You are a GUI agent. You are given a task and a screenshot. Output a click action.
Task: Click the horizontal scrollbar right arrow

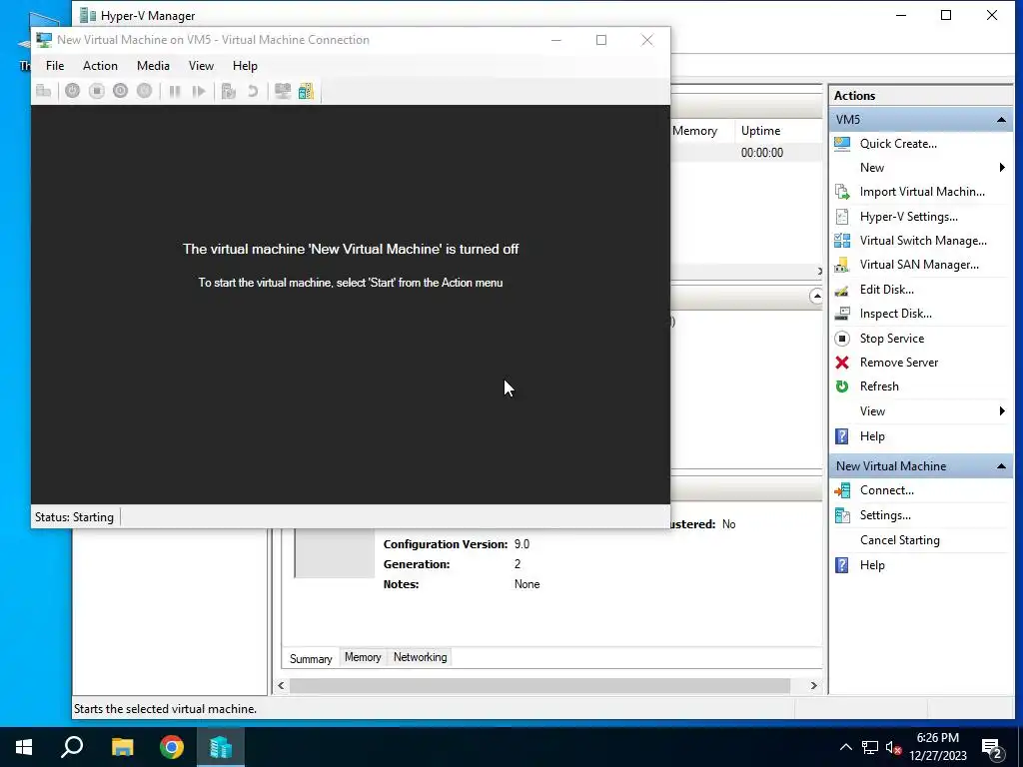click(x=813, y=685)
